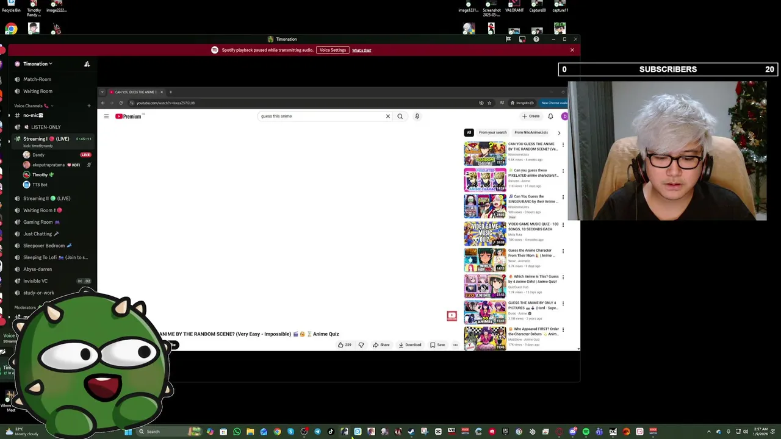Clear the YouTube search query
The image size is (781, 439).
tap(387, 116)
